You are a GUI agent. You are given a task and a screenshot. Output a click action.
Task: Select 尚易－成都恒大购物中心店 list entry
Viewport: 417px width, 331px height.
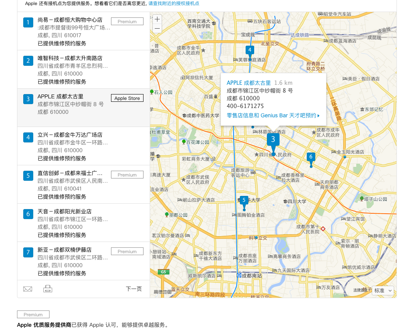tap(70, 20)
